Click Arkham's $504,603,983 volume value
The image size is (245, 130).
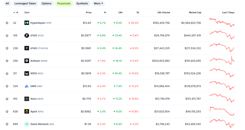pyautogui.click(x=161, y=61)
